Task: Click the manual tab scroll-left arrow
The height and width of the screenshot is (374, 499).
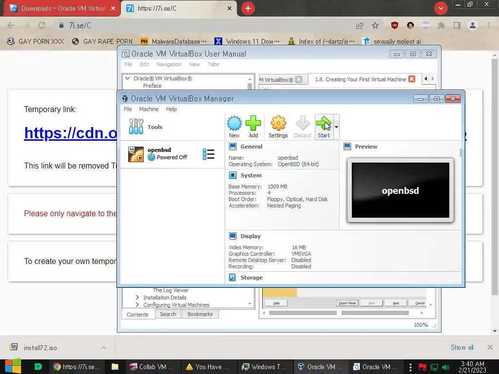Action: click(425, 78)
